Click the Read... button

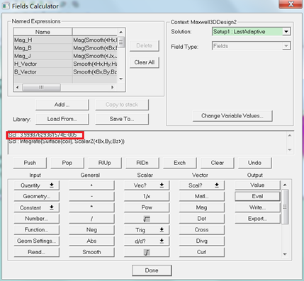tap(37, 252)
